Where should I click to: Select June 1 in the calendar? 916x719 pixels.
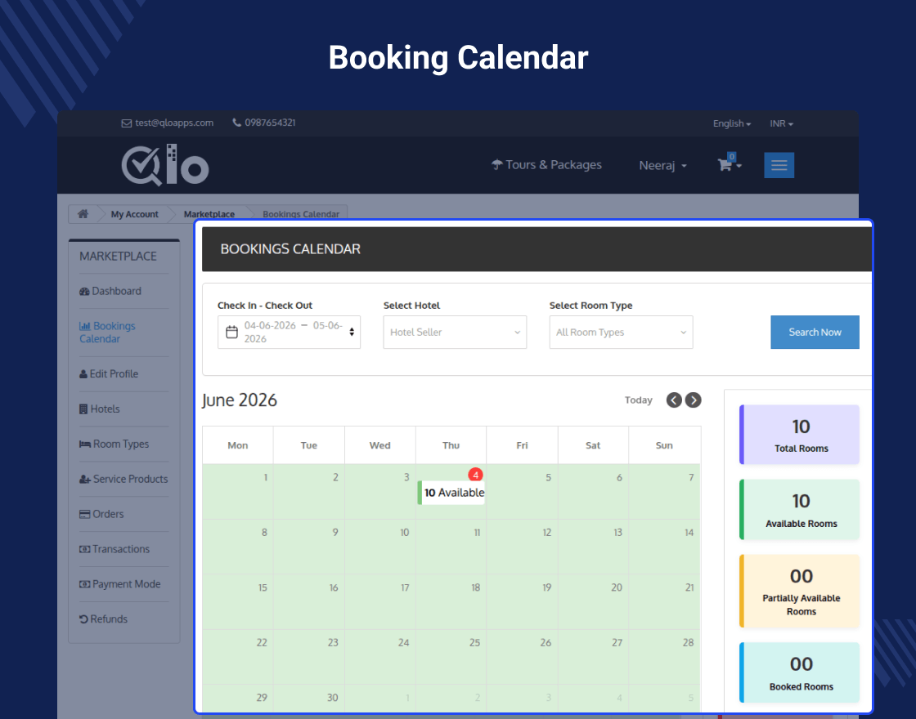(238, 491)
